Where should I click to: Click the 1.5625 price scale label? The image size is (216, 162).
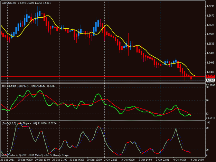210,25
